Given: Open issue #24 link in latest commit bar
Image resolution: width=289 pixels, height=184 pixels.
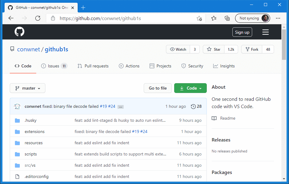Looking at the screenshot, I should [112, 107].
